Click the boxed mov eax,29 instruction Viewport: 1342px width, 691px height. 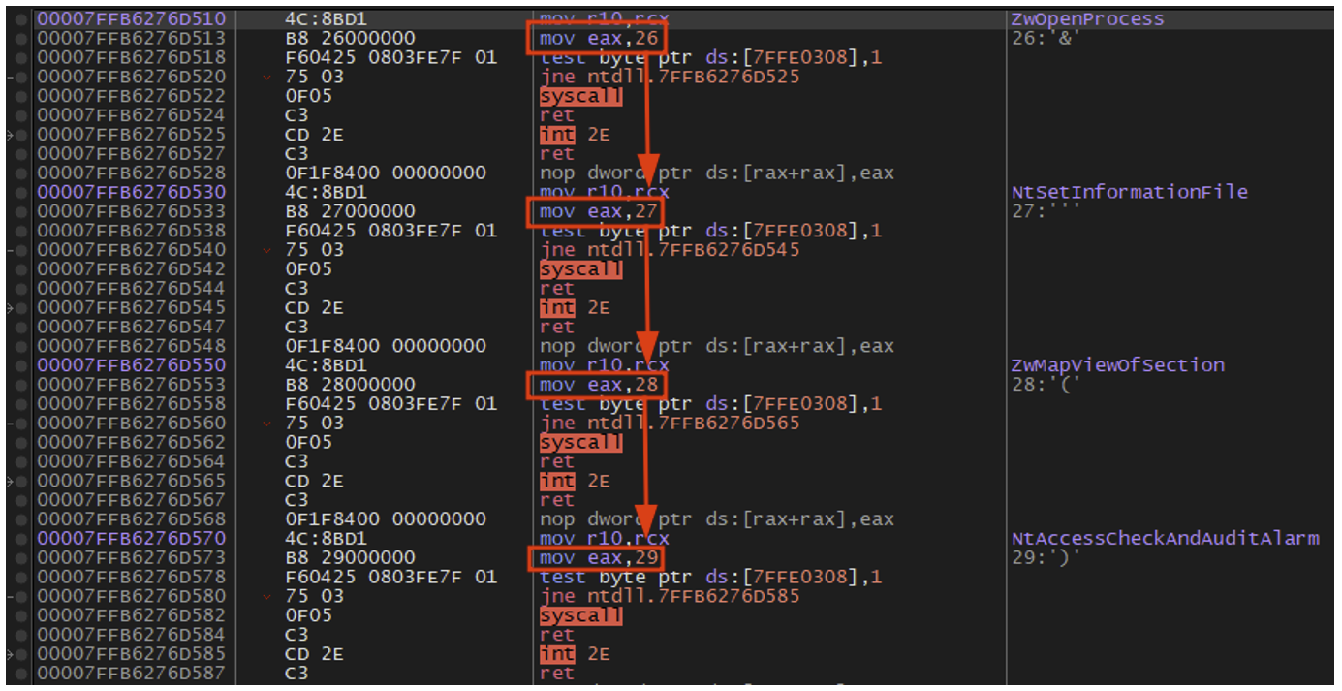click(594, 558)
